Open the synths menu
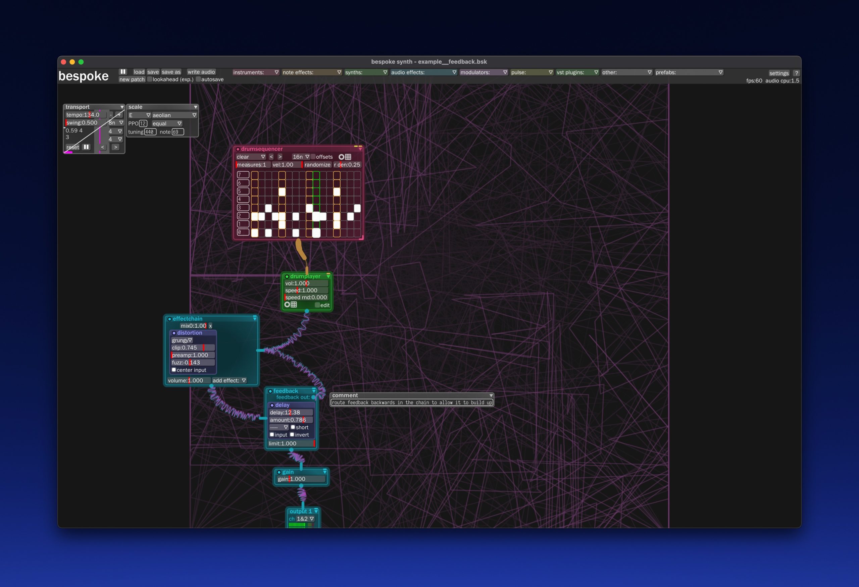Image resolution: width=859 pixels, height=587 pixels. pos(366,72)
